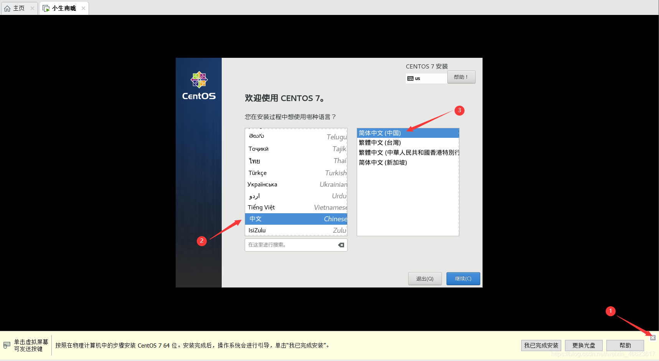Image resolution: width=659 pixels, height=361 pixels.
Task: Close the 主页 tab
Action: (32, 8)
